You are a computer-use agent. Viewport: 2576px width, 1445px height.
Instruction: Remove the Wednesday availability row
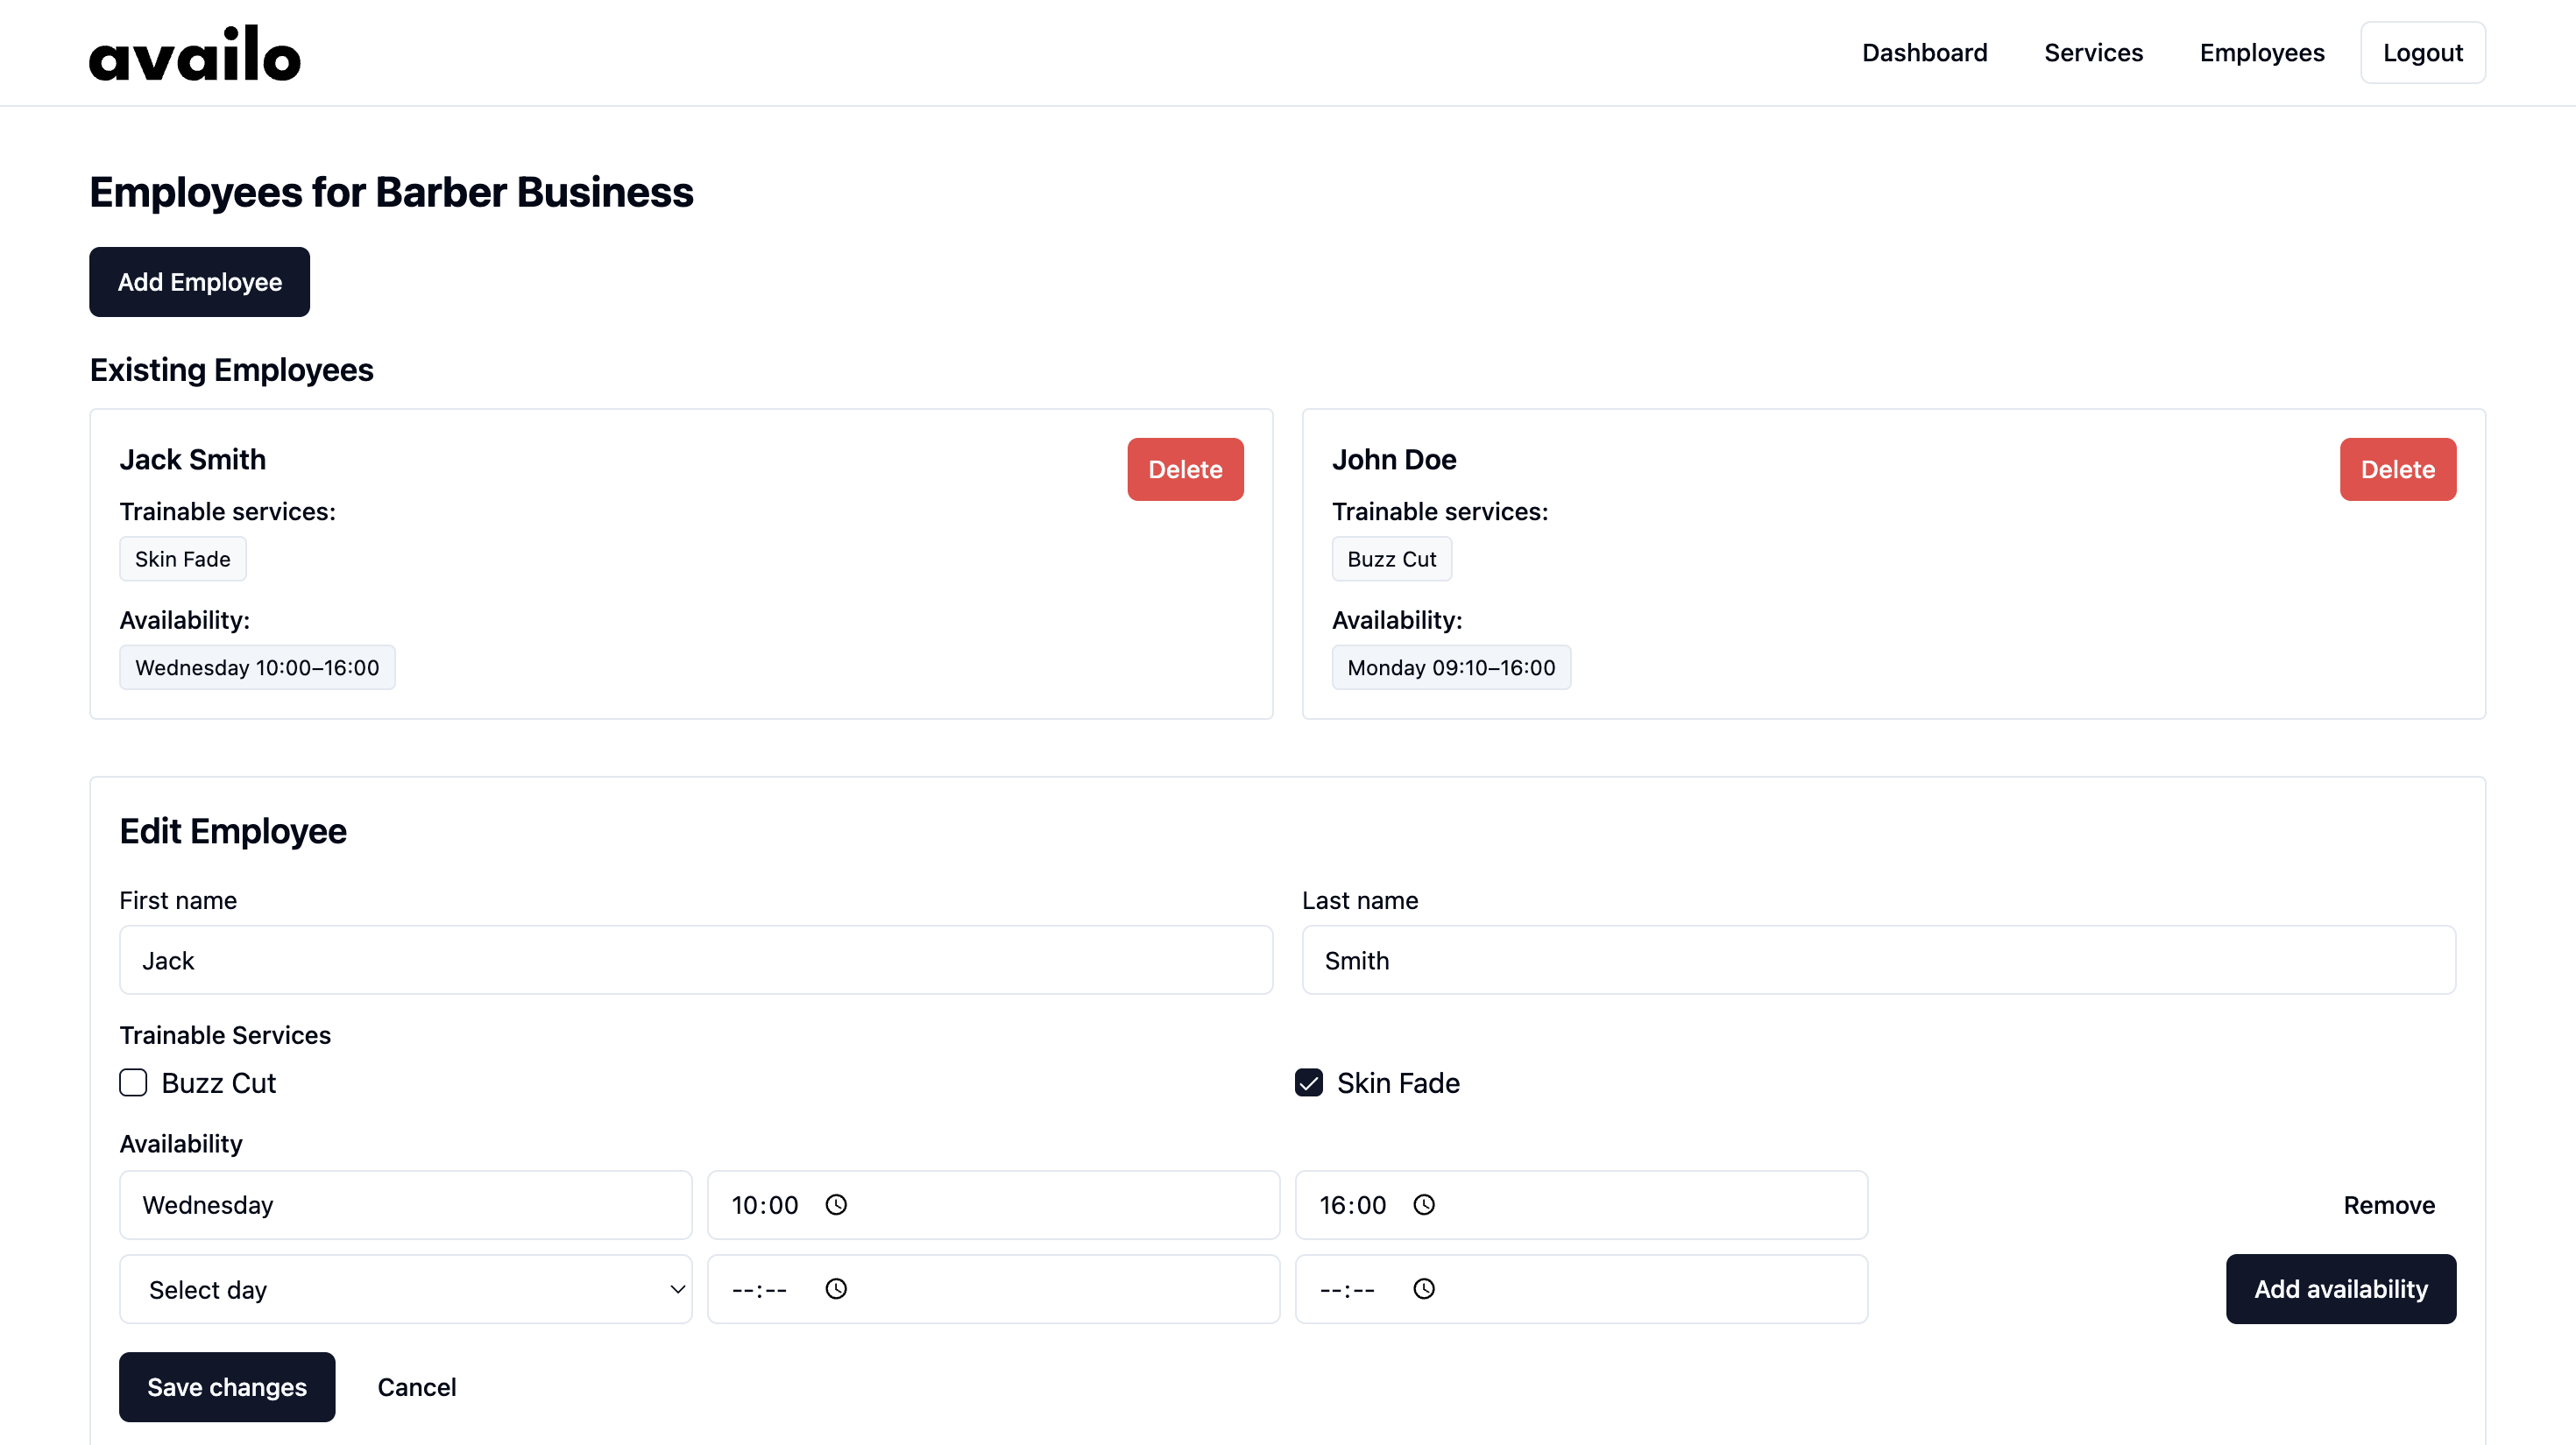[2388, 1204]
